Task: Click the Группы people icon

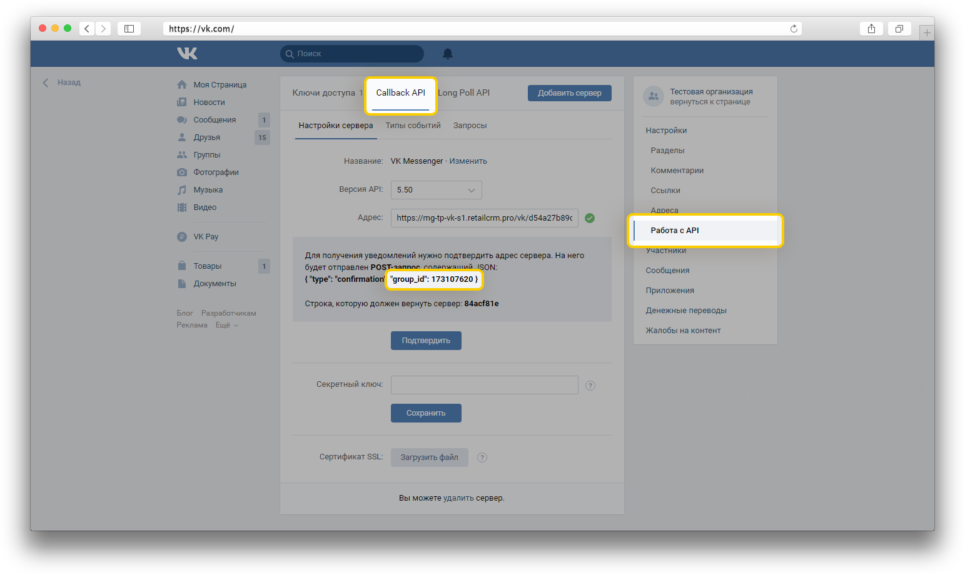Action: [182, 154]
